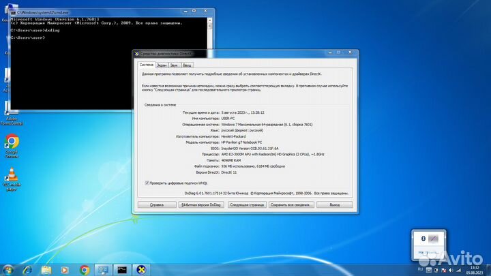Click the current date and time value

point(243,112)
